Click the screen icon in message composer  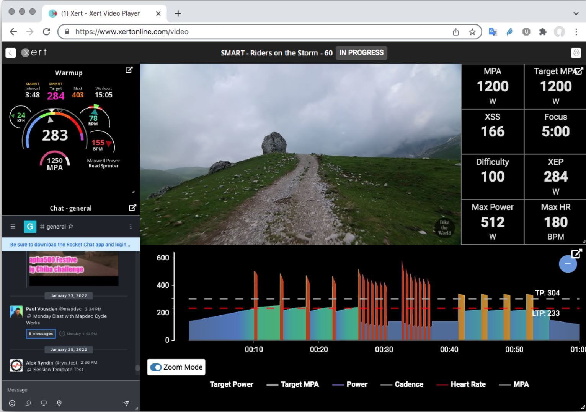(x=44, y=403)
